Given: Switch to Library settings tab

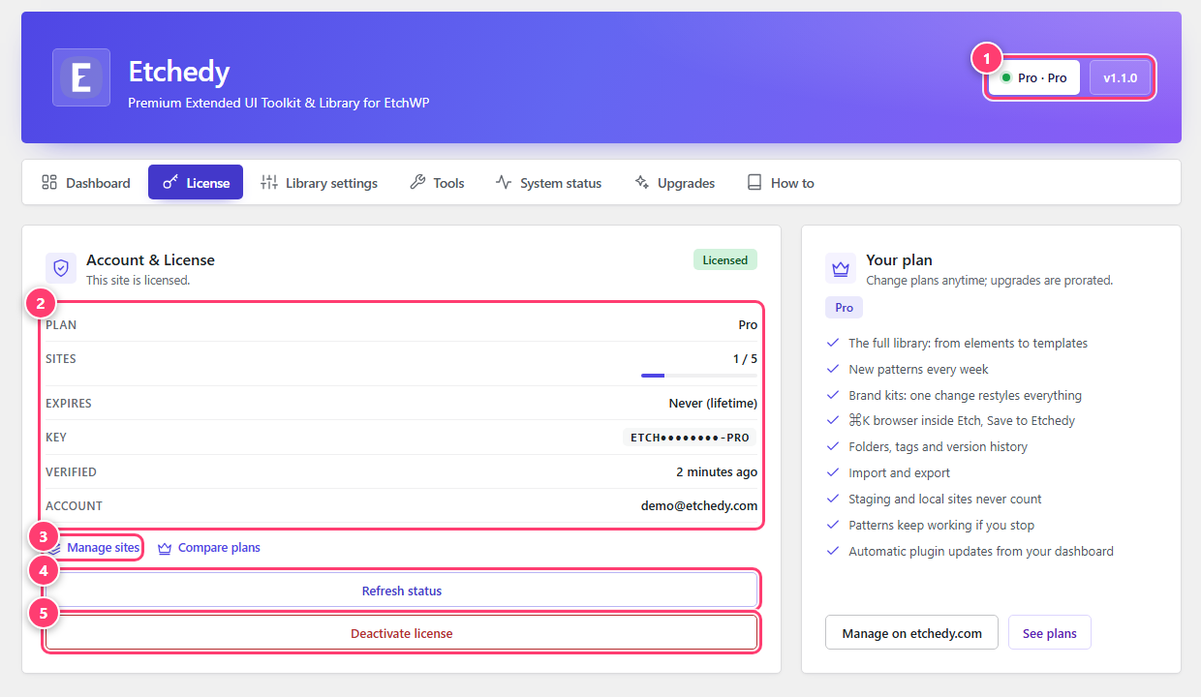Looking at the screenshot, I should tap(320, 183).
